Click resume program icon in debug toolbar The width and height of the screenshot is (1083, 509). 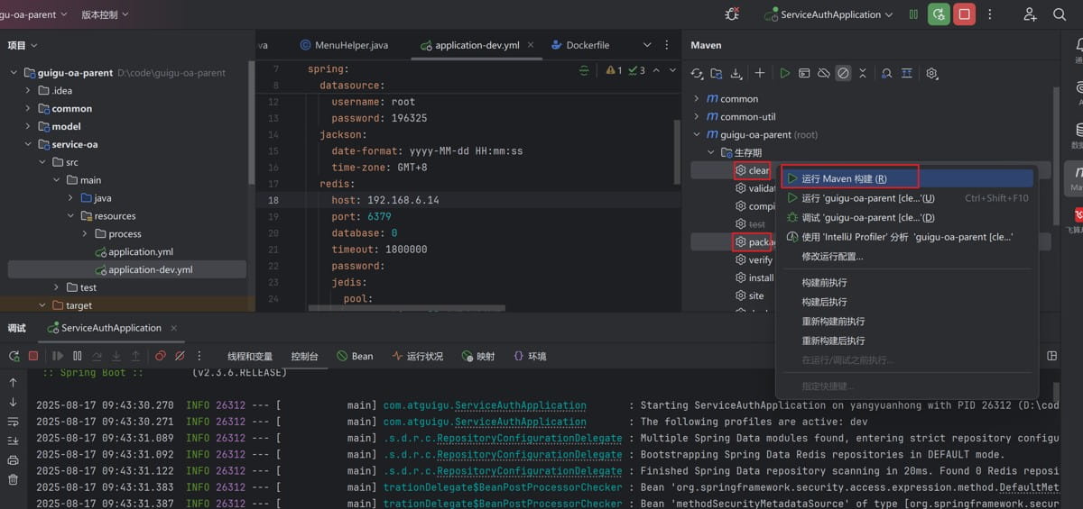[x=58, y=356]
